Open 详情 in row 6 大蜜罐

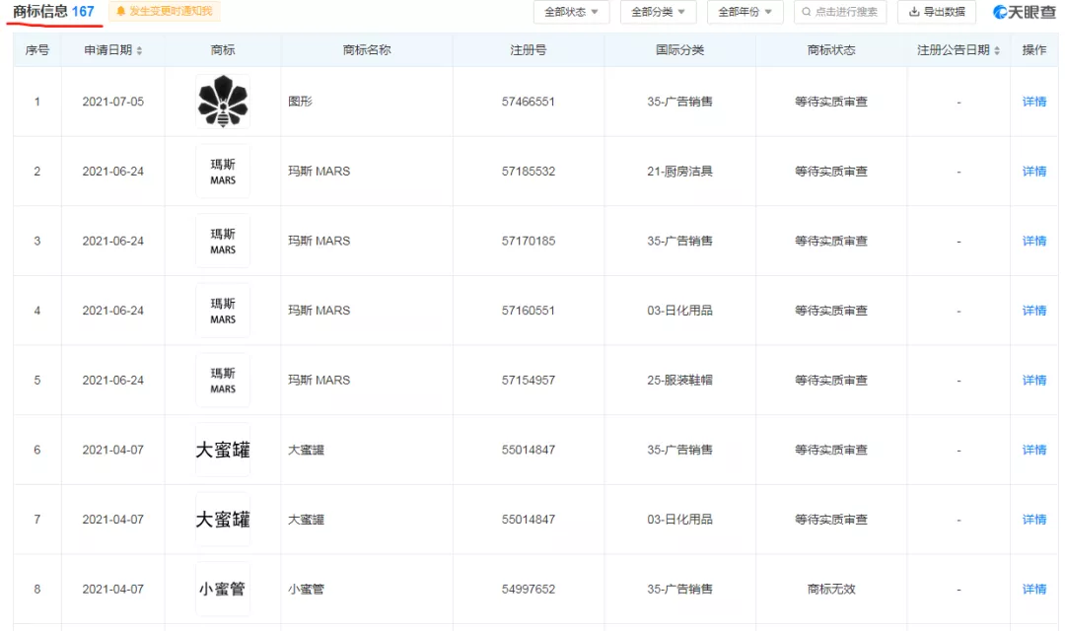[1033, 450]
